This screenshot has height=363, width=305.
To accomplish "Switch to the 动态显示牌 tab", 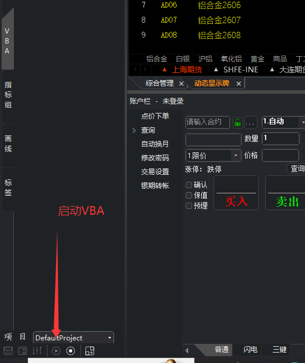I will [x=212, y=83].
